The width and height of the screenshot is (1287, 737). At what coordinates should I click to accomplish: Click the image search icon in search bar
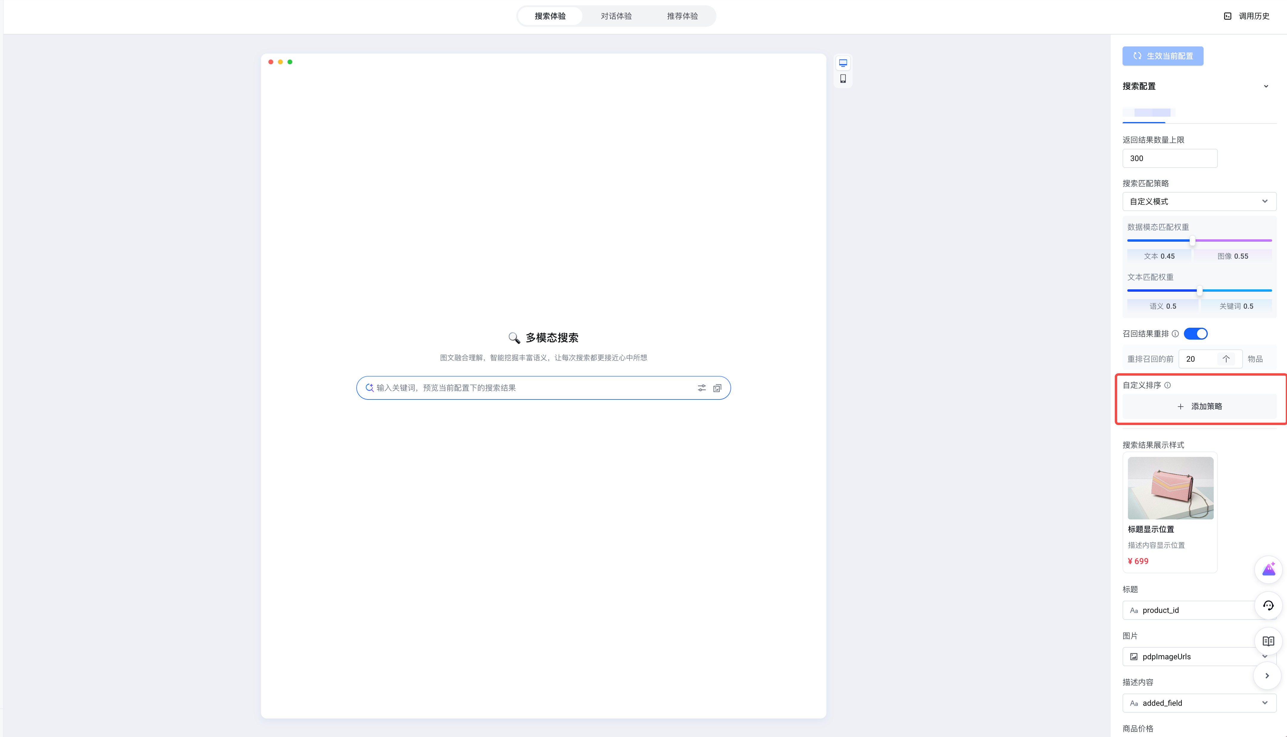tap(717, 388)
